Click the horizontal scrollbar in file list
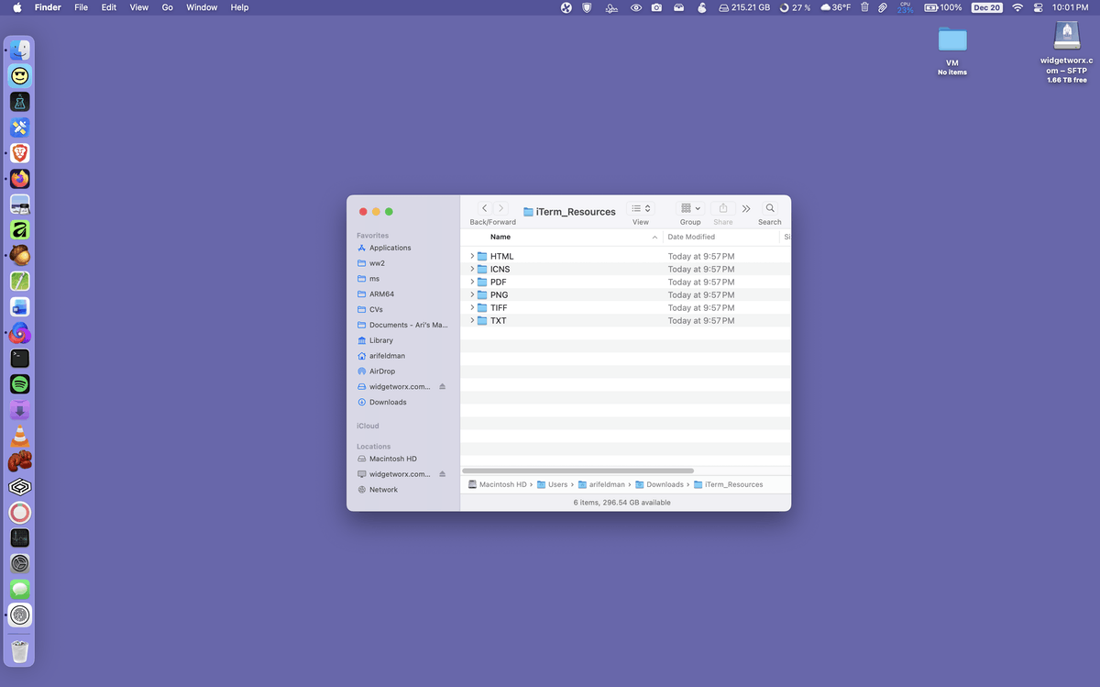 tap(577, 471)
